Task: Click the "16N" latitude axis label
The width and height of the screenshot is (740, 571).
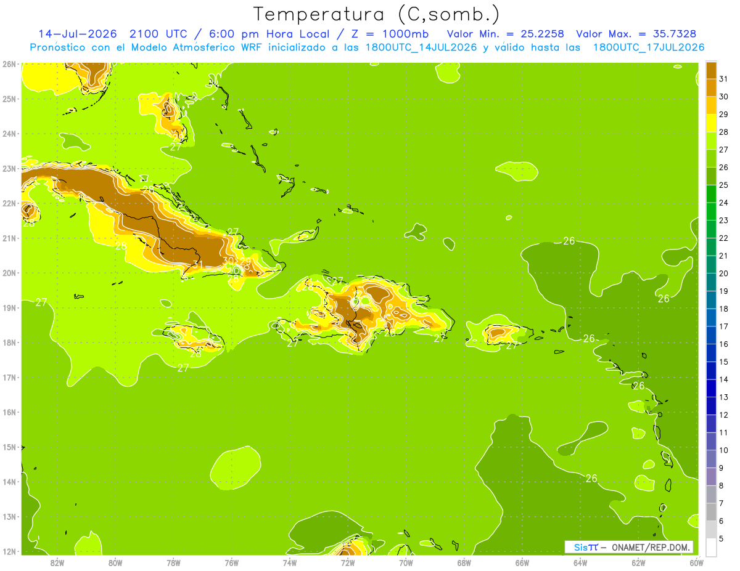Action: click(x=9, y=412)
